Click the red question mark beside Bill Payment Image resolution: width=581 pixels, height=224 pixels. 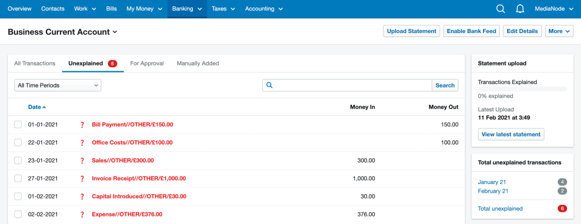pos(83,125)
